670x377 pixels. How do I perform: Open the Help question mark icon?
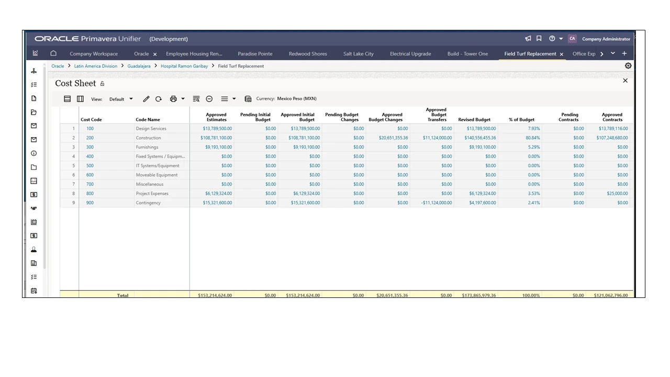(552, 39)
